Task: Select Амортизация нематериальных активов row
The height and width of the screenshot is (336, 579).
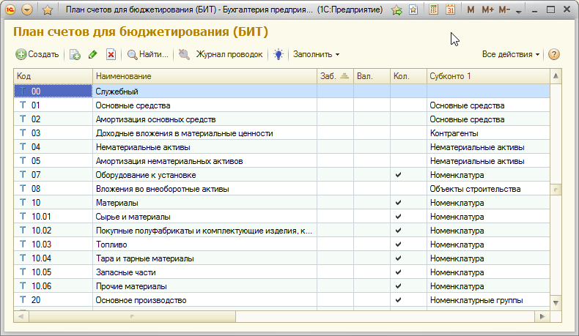Action: click(x=281, y=161)
